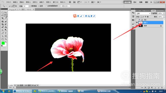Viewport: 166px width, 93px height.
Task: Create new layer from panel bottom
Action: [159, 88]
